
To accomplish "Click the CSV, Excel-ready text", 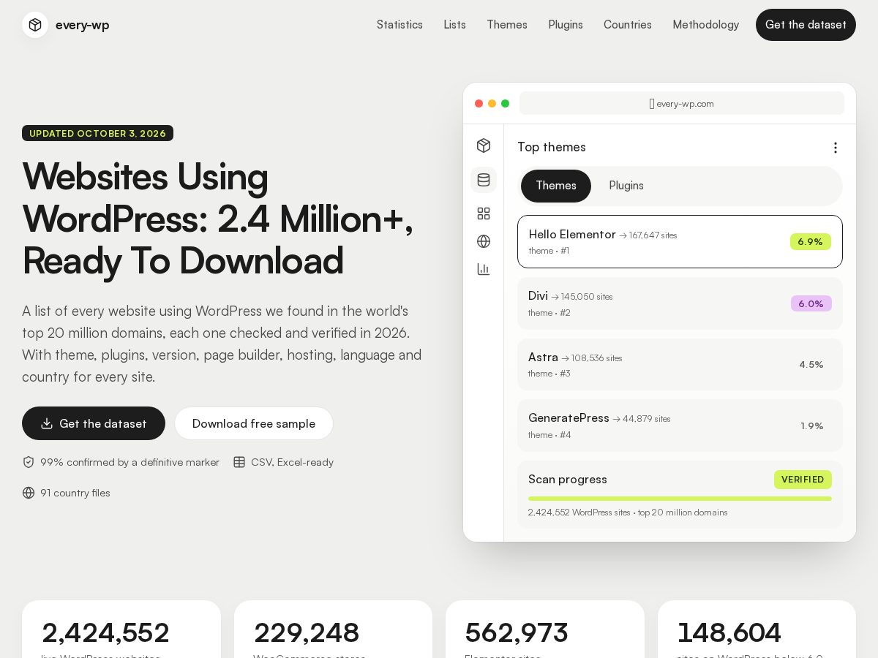I will tap(292, 462).
